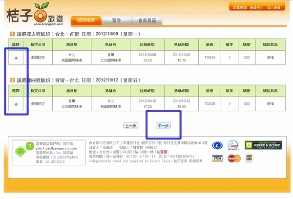Click the 上一步 button
Screen dimensions: 293x199
130,126
